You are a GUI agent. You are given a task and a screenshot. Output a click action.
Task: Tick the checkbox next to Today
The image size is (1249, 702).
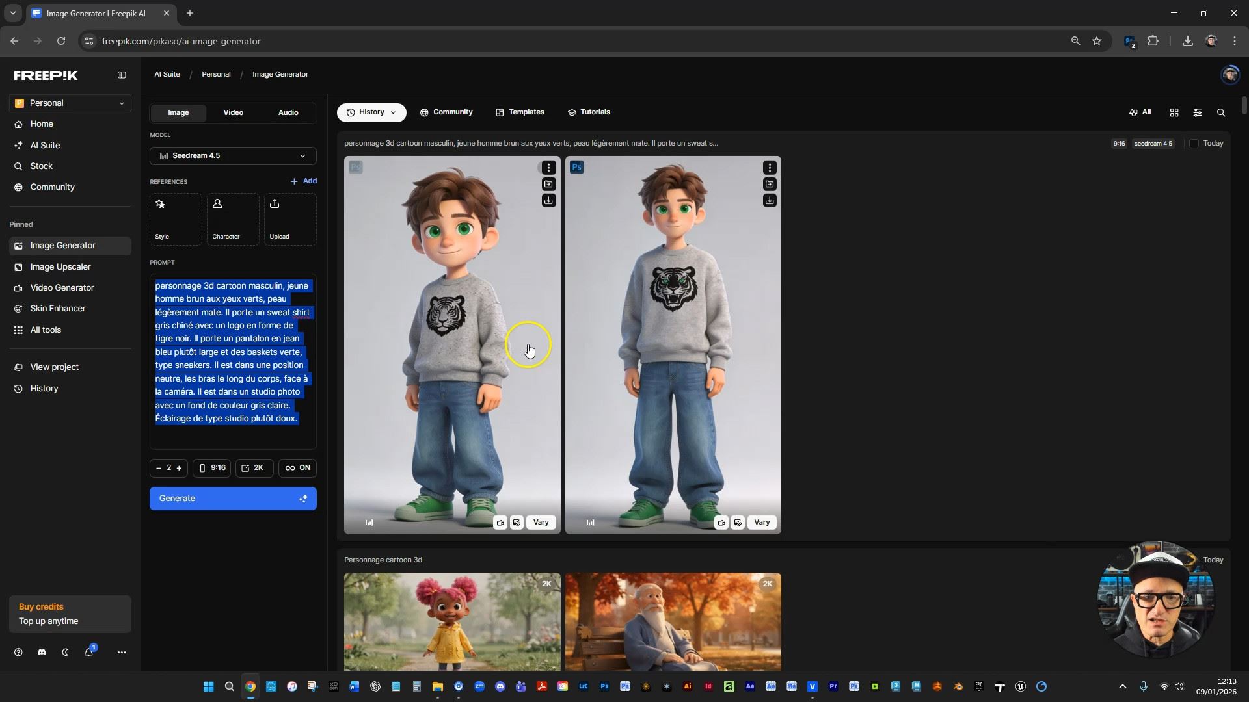(x=1194, y=144)
